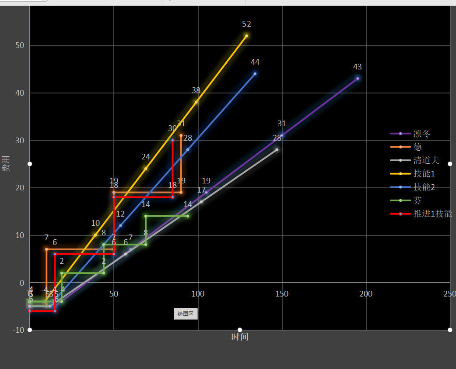This screenshot has height=369, width=456.
Task: Select the 凛冬 legend entry
Action: point(410,134)
